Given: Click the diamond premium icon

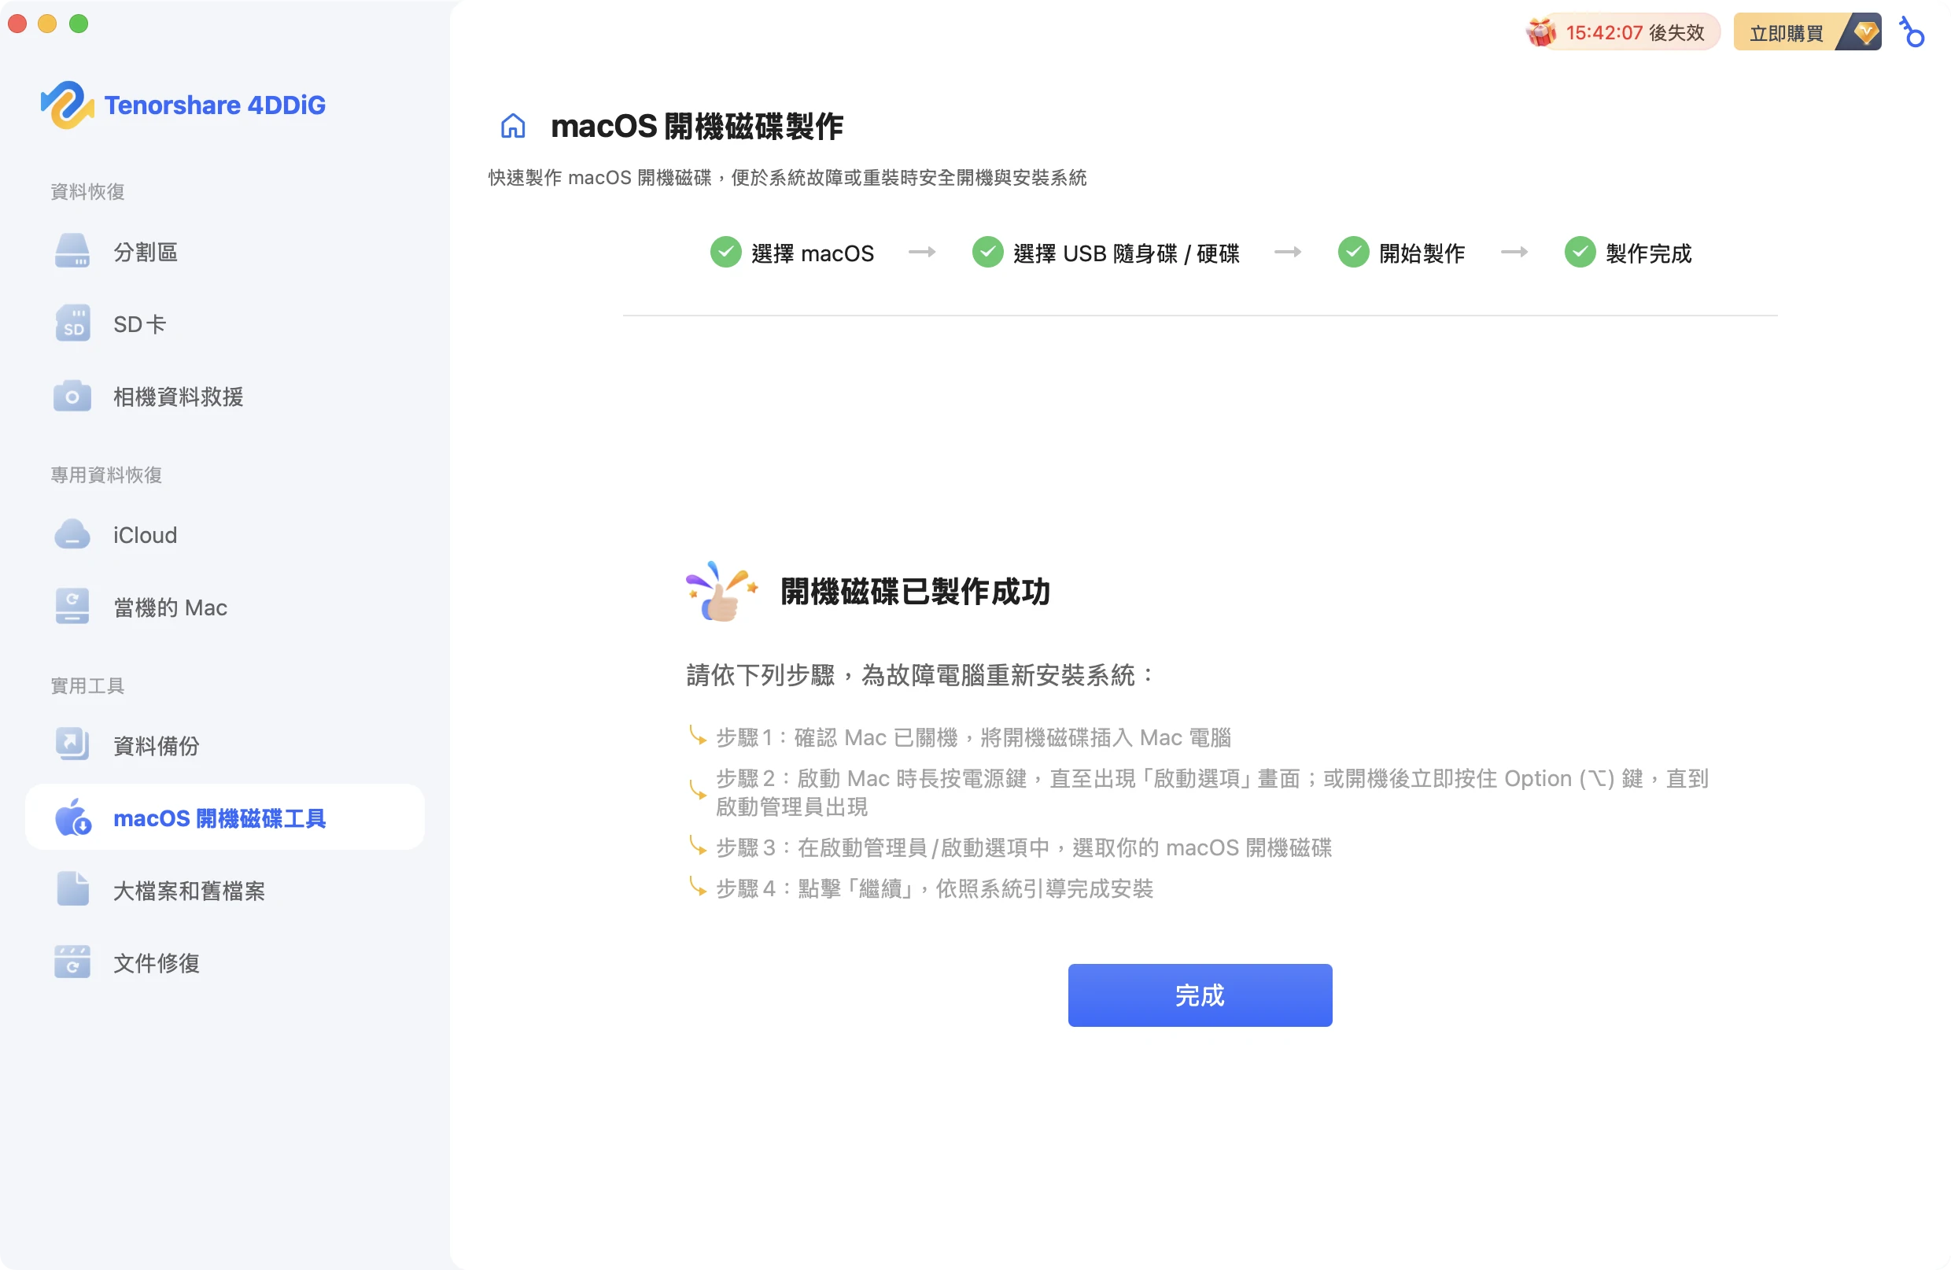Looking at the screenshot, I should pos(1865,32).
